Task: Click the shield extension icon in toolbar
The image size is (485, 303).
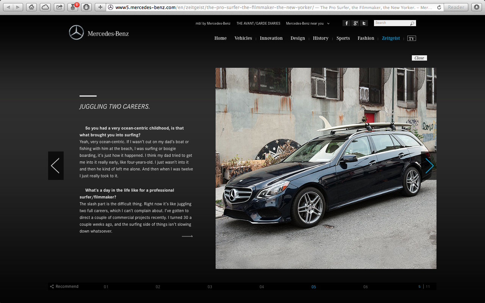Action: click(86, 7)
